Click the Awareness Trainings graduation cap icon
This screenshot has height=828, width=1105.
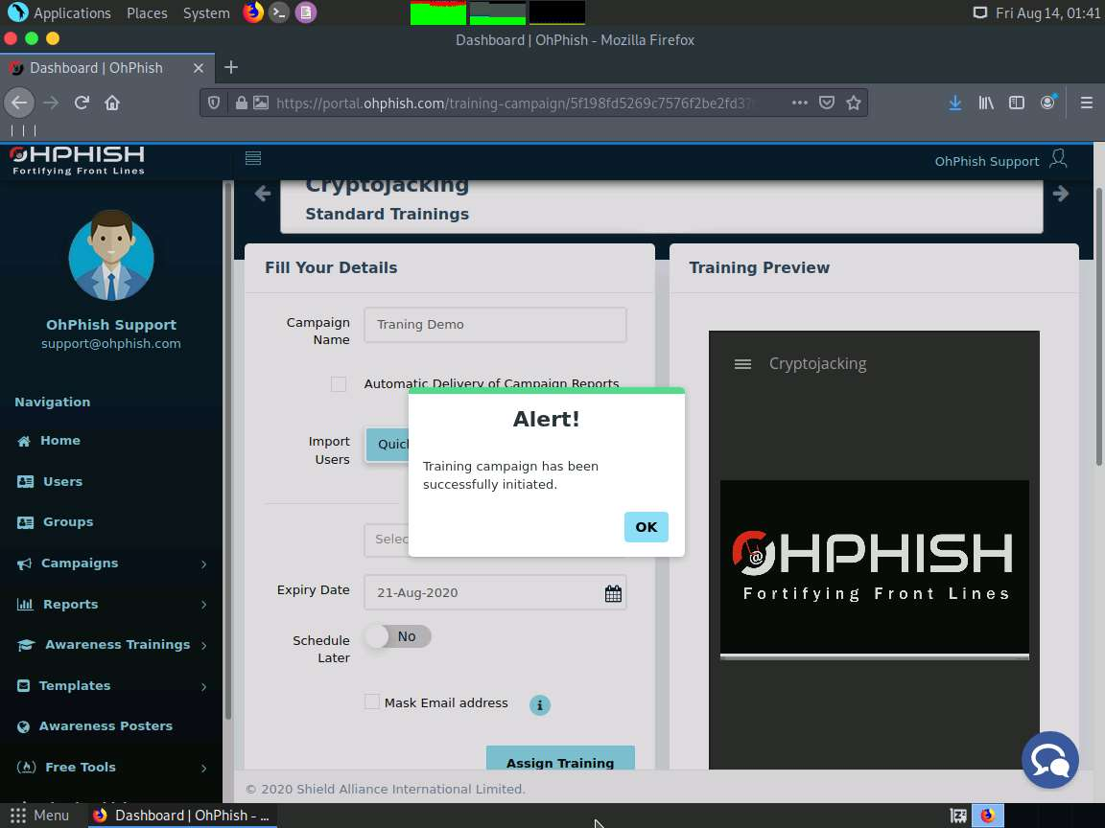click(26, 645)
